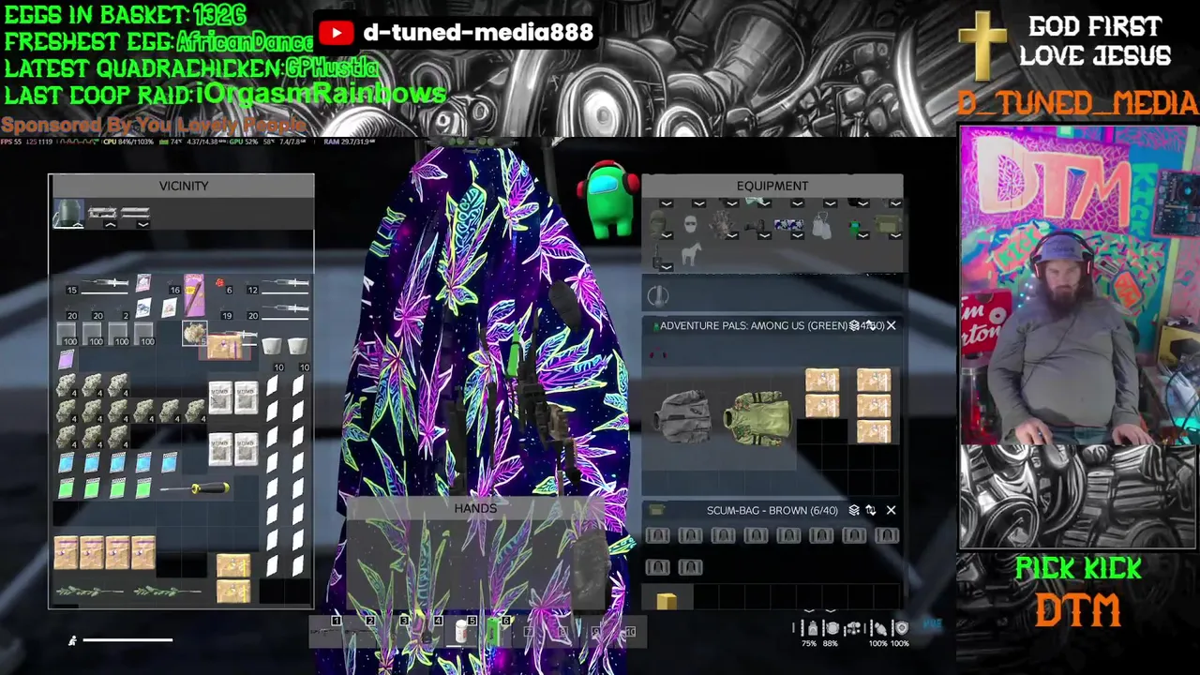Select hotbar slot 1 weapon
This screenshot has height=675, width=1200.
pyautogui.click(x=326, y=634)
